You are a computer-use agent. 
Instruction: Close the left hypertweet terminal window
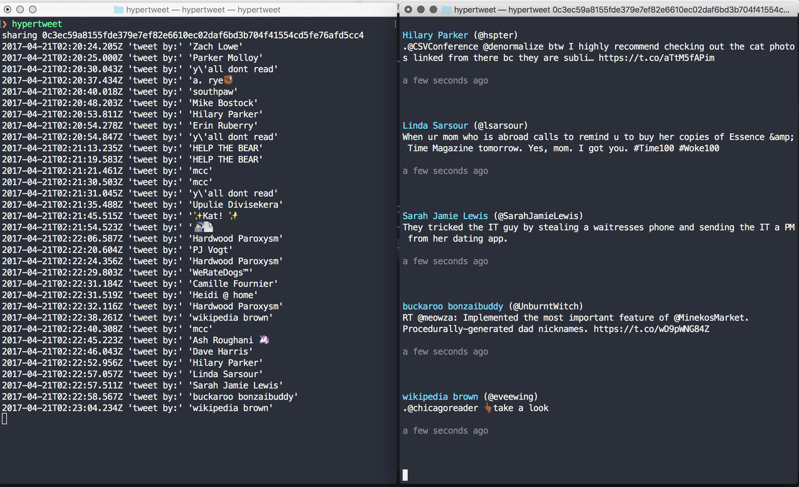coord(8,9)
